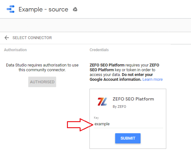Image resolution: width=191 pixels, height=166 pixels.
Task: Click the small 'Key' field label
Action: coord(96,118)
